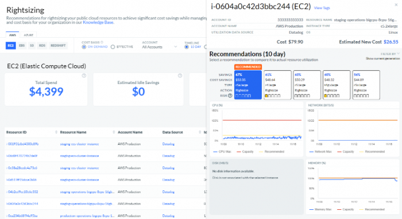
Task: Open the RDS service tab
Action: click(42, 45)
